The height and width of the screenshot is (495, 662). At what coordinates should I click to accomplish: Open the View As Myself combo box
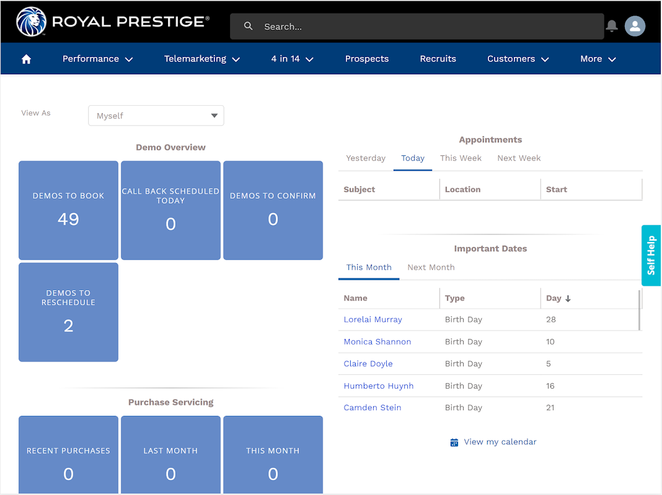click(x=156, y=116)
